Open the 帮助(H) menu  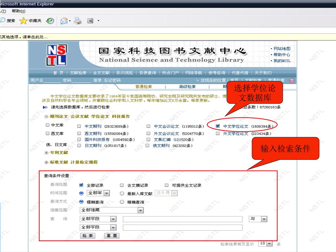(x=18, y=11)
